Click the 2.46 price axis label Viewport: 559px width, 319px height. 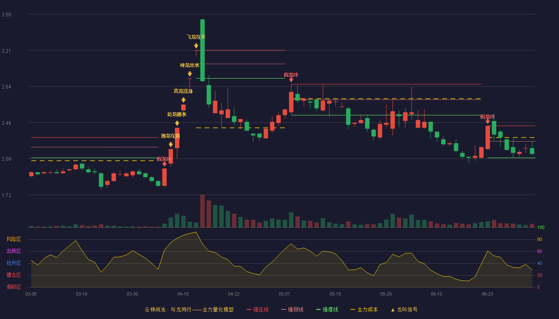(6, 123)
